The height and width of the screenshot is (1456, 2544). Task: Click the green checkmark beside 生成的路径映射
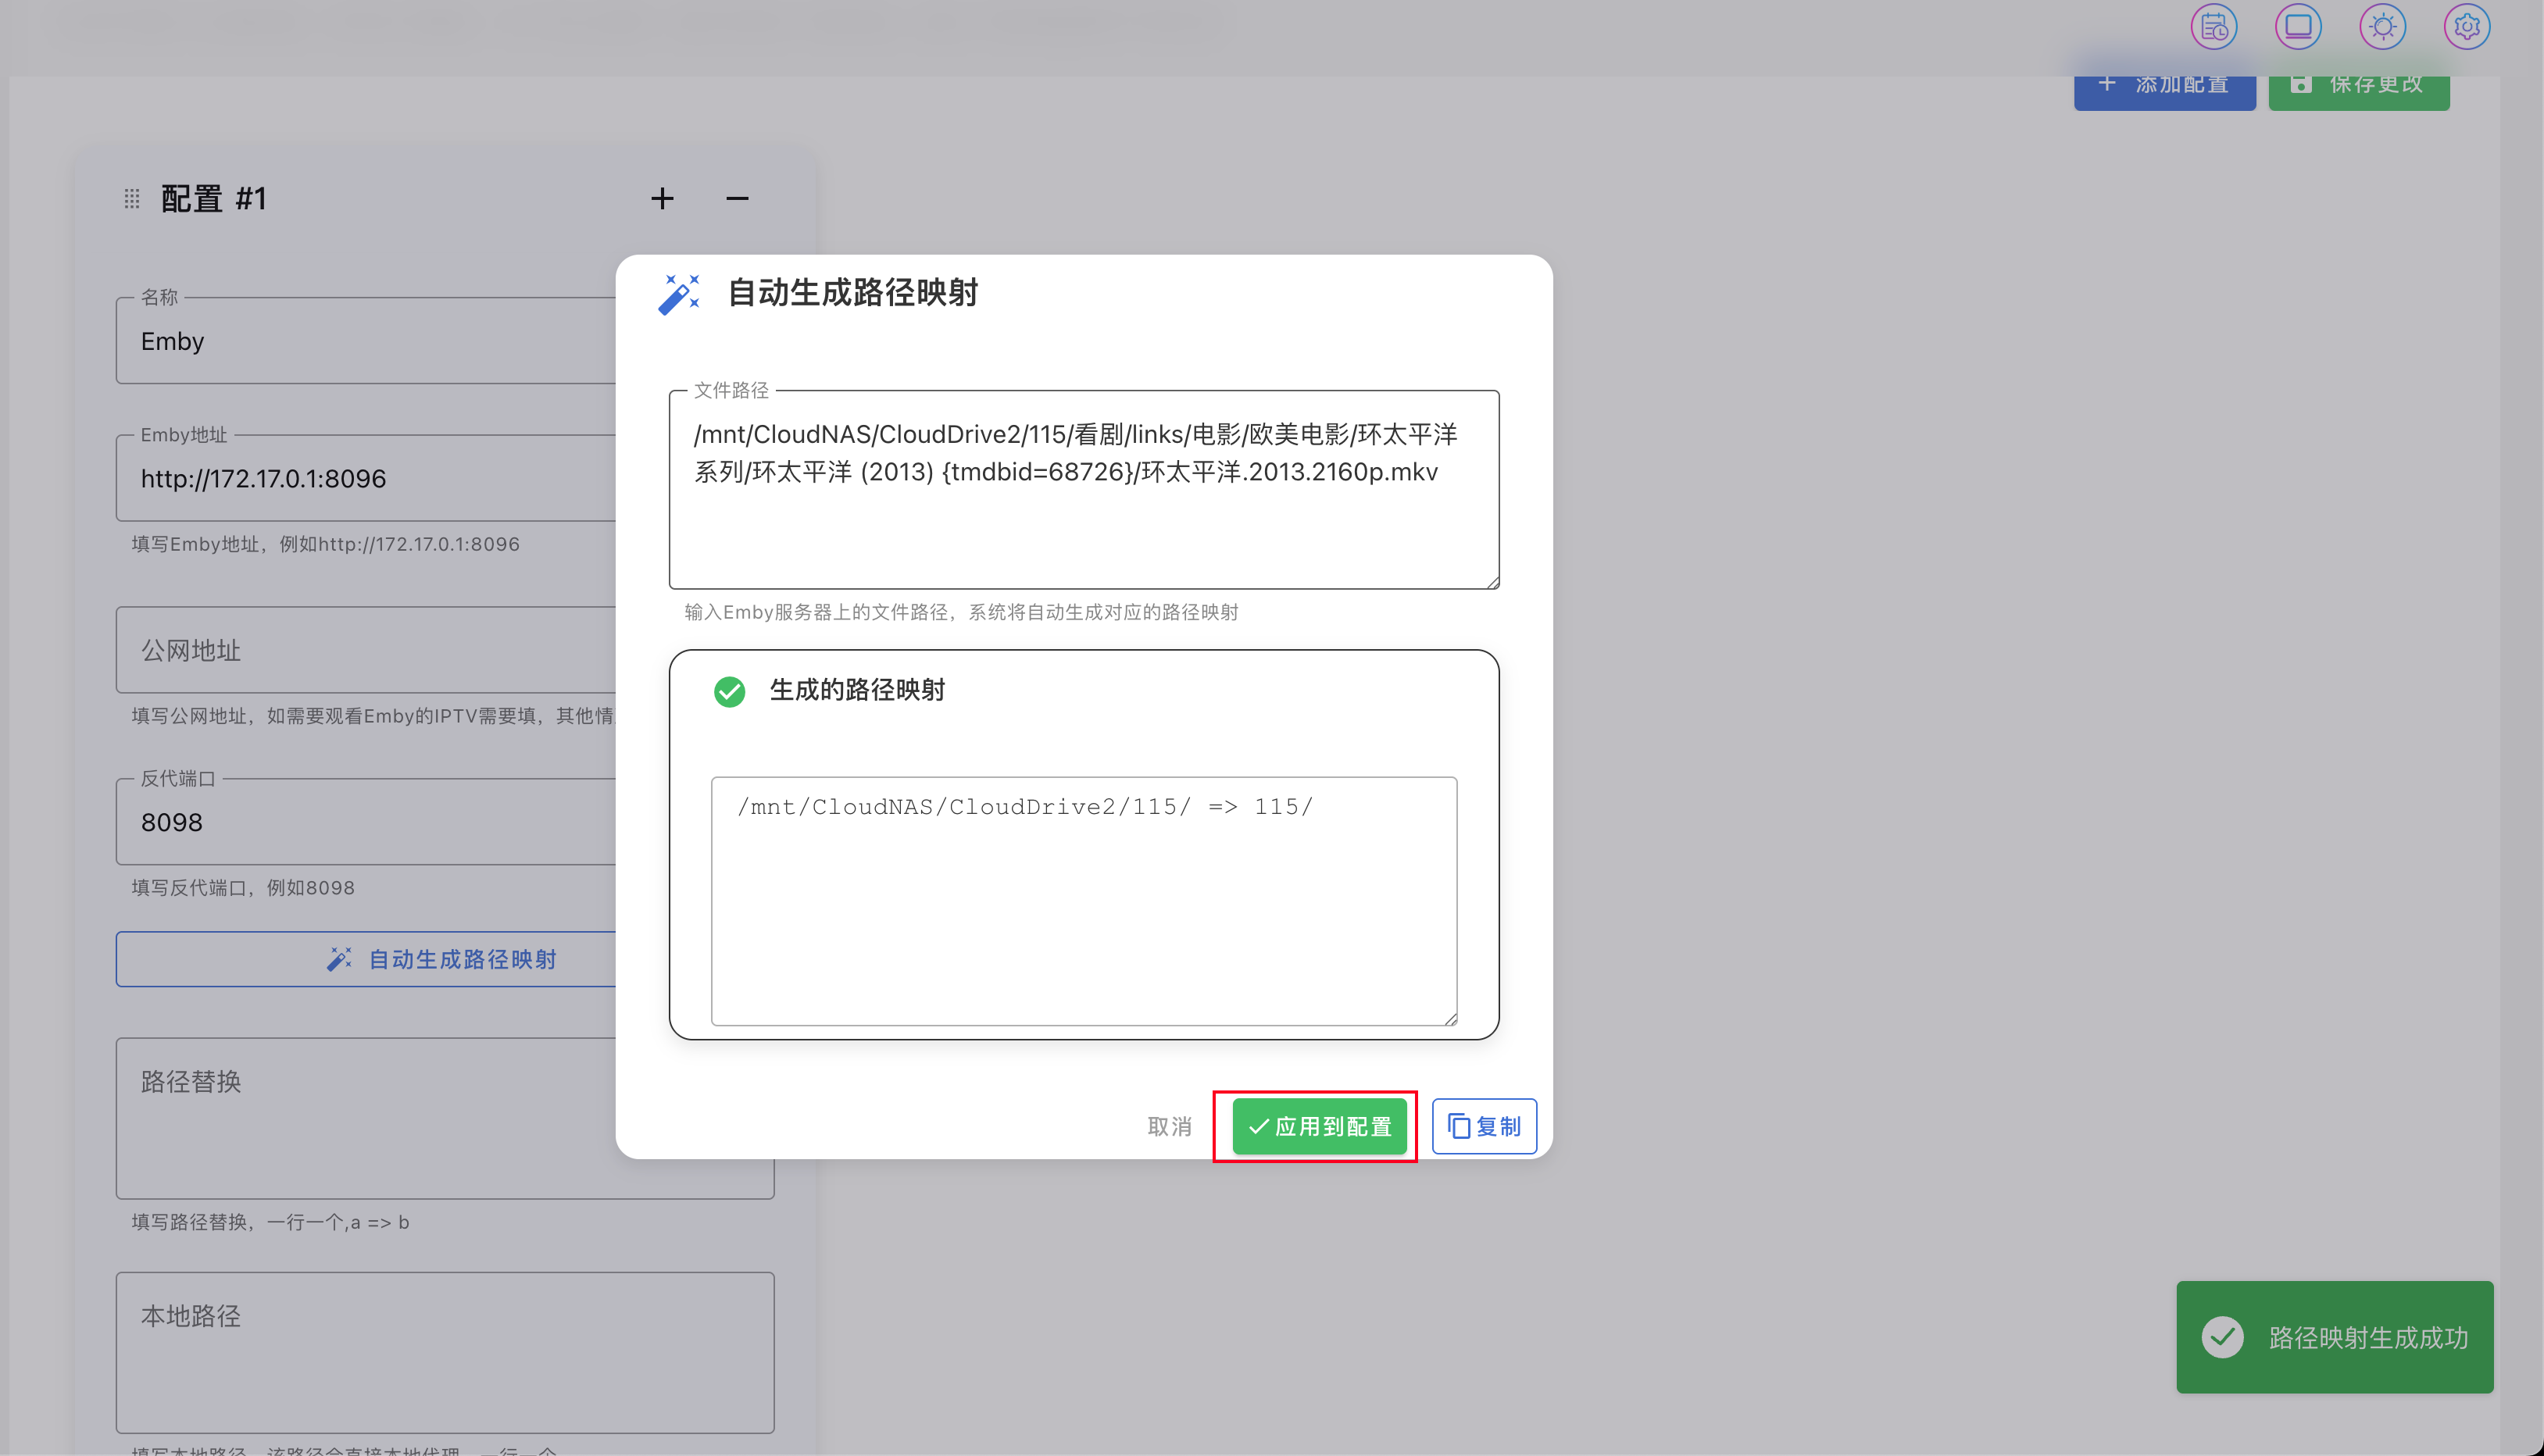[729, 691]
